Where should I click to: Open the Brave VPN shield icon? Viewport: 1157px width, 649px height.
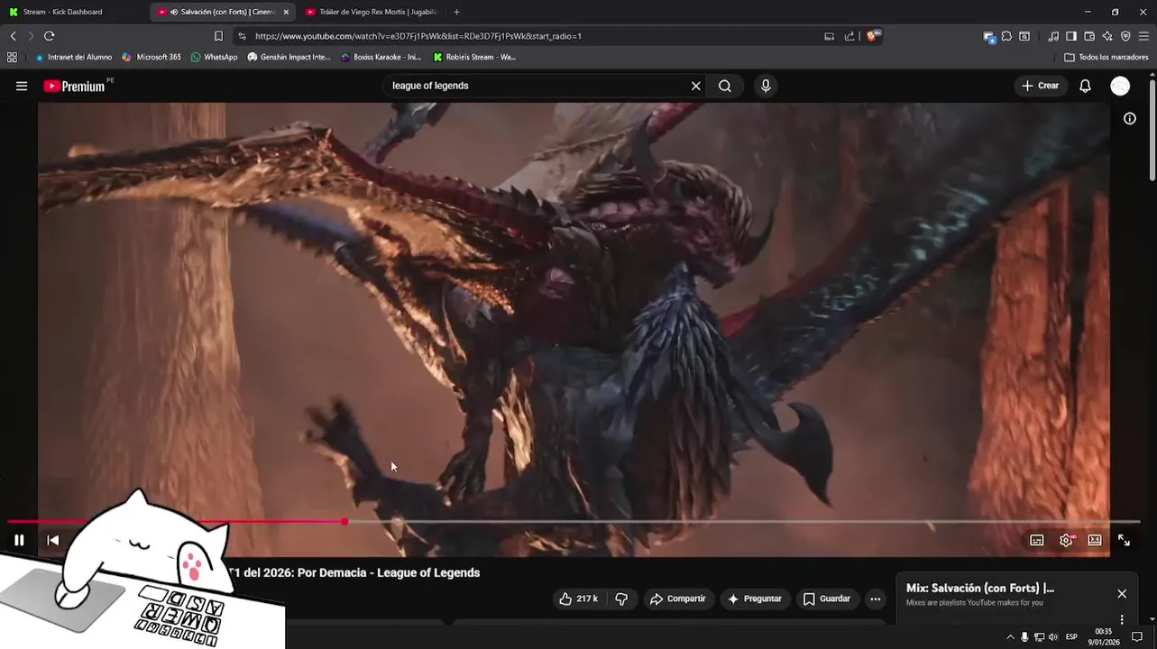pyautogui.click(x=1125, y=36)
